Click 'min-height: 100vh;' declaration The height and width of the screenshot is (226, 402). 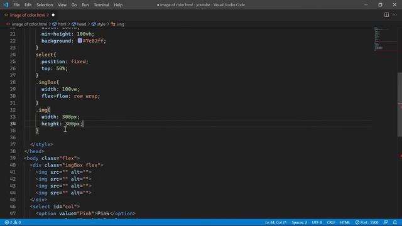(x=68, y=34)
